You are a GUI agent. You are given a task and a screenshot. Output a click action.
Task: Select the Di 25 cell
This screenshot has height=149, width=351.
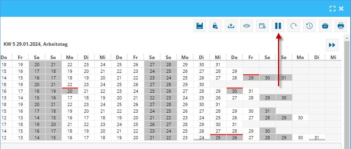pos(202,98)
